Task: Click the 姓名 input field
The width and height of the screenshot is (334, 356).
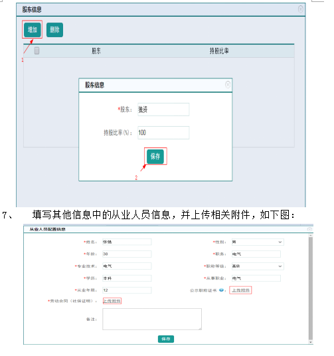Action: pos(127,242)
